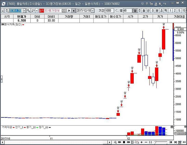Expand the left side panel arrow handle
Viewport: 187px width, 145px height.
pyautogui.click(x=2, y=79)
